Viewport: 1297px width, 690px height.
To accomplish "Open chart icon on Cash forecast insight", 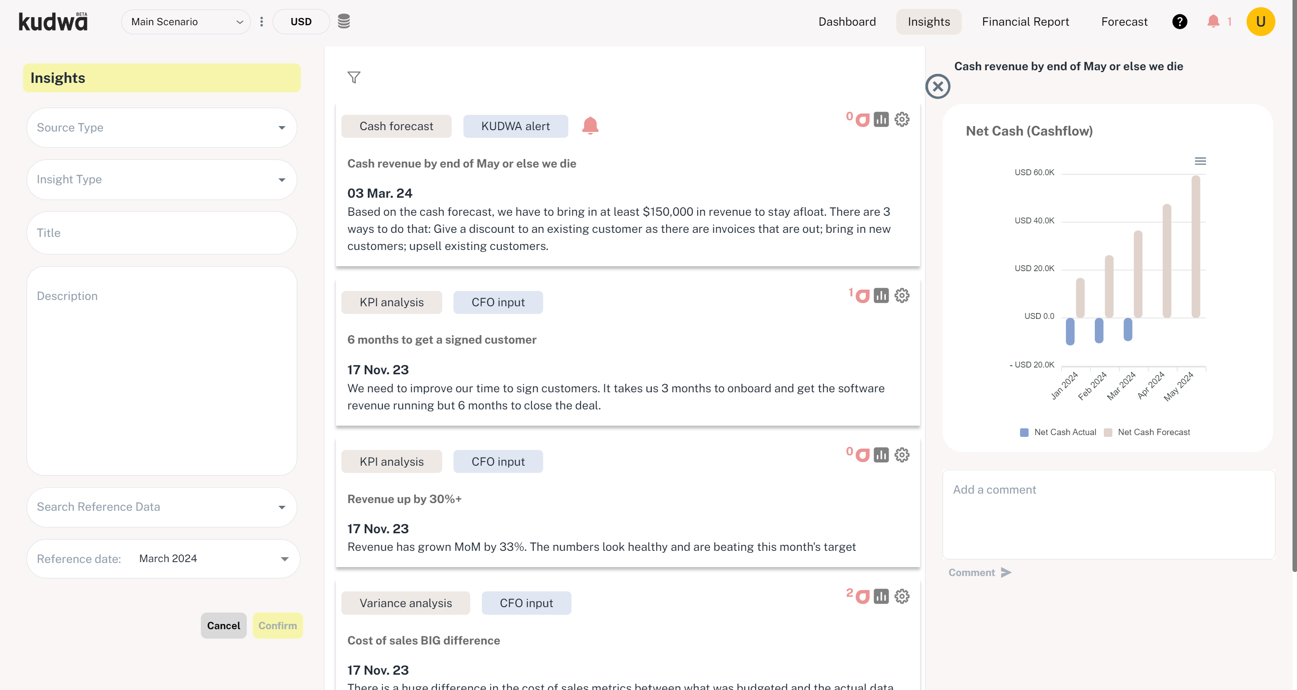I will click(x=880, y=119).
